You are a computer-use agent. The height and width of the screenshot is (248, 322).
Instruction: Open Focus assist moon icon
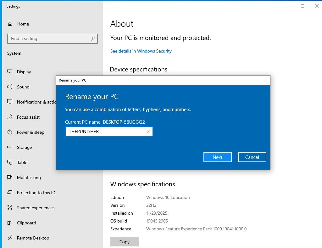coord(10,117)
